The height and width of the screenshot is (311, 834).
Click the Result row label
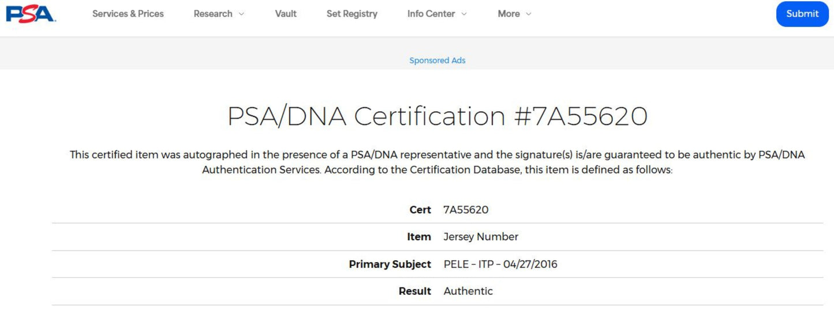point(415,291)
